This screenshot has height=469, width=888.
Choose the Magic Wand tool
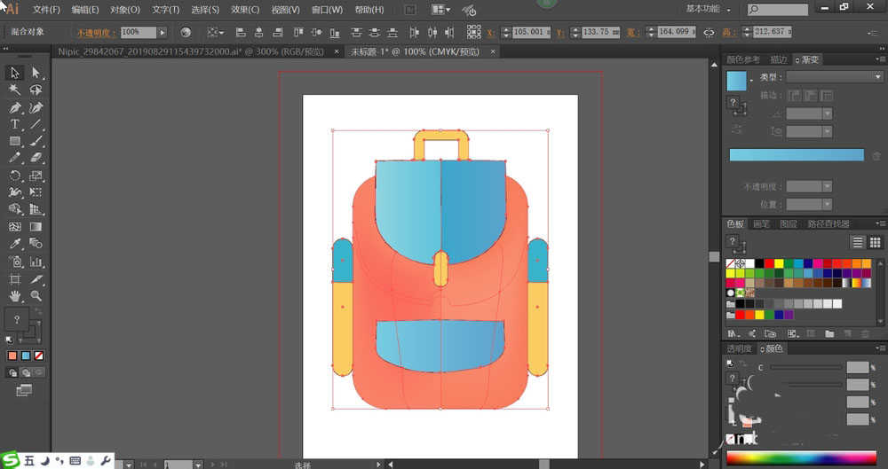(x=15, y=90)
